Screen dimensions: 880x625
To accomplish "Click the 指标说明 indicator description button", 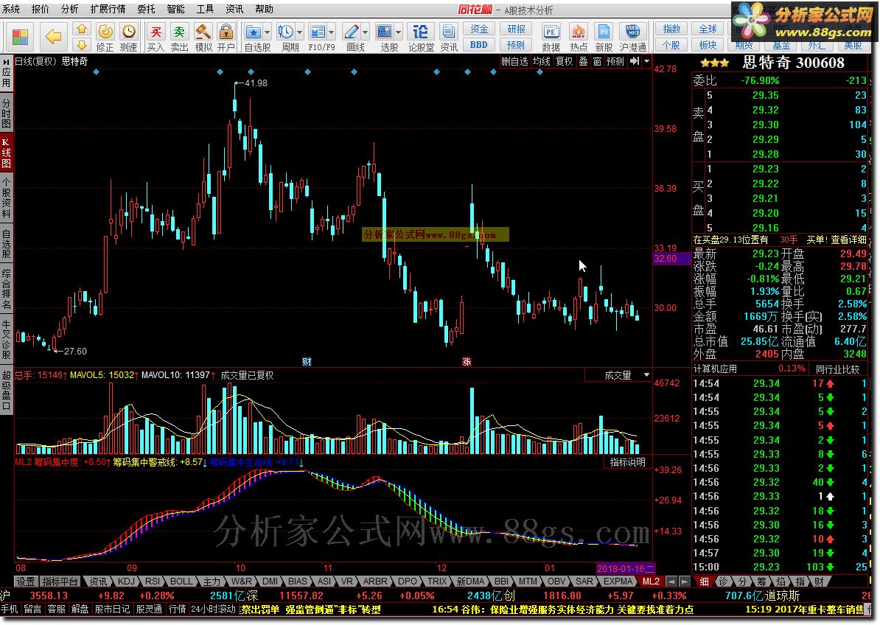I will (627, 462).
